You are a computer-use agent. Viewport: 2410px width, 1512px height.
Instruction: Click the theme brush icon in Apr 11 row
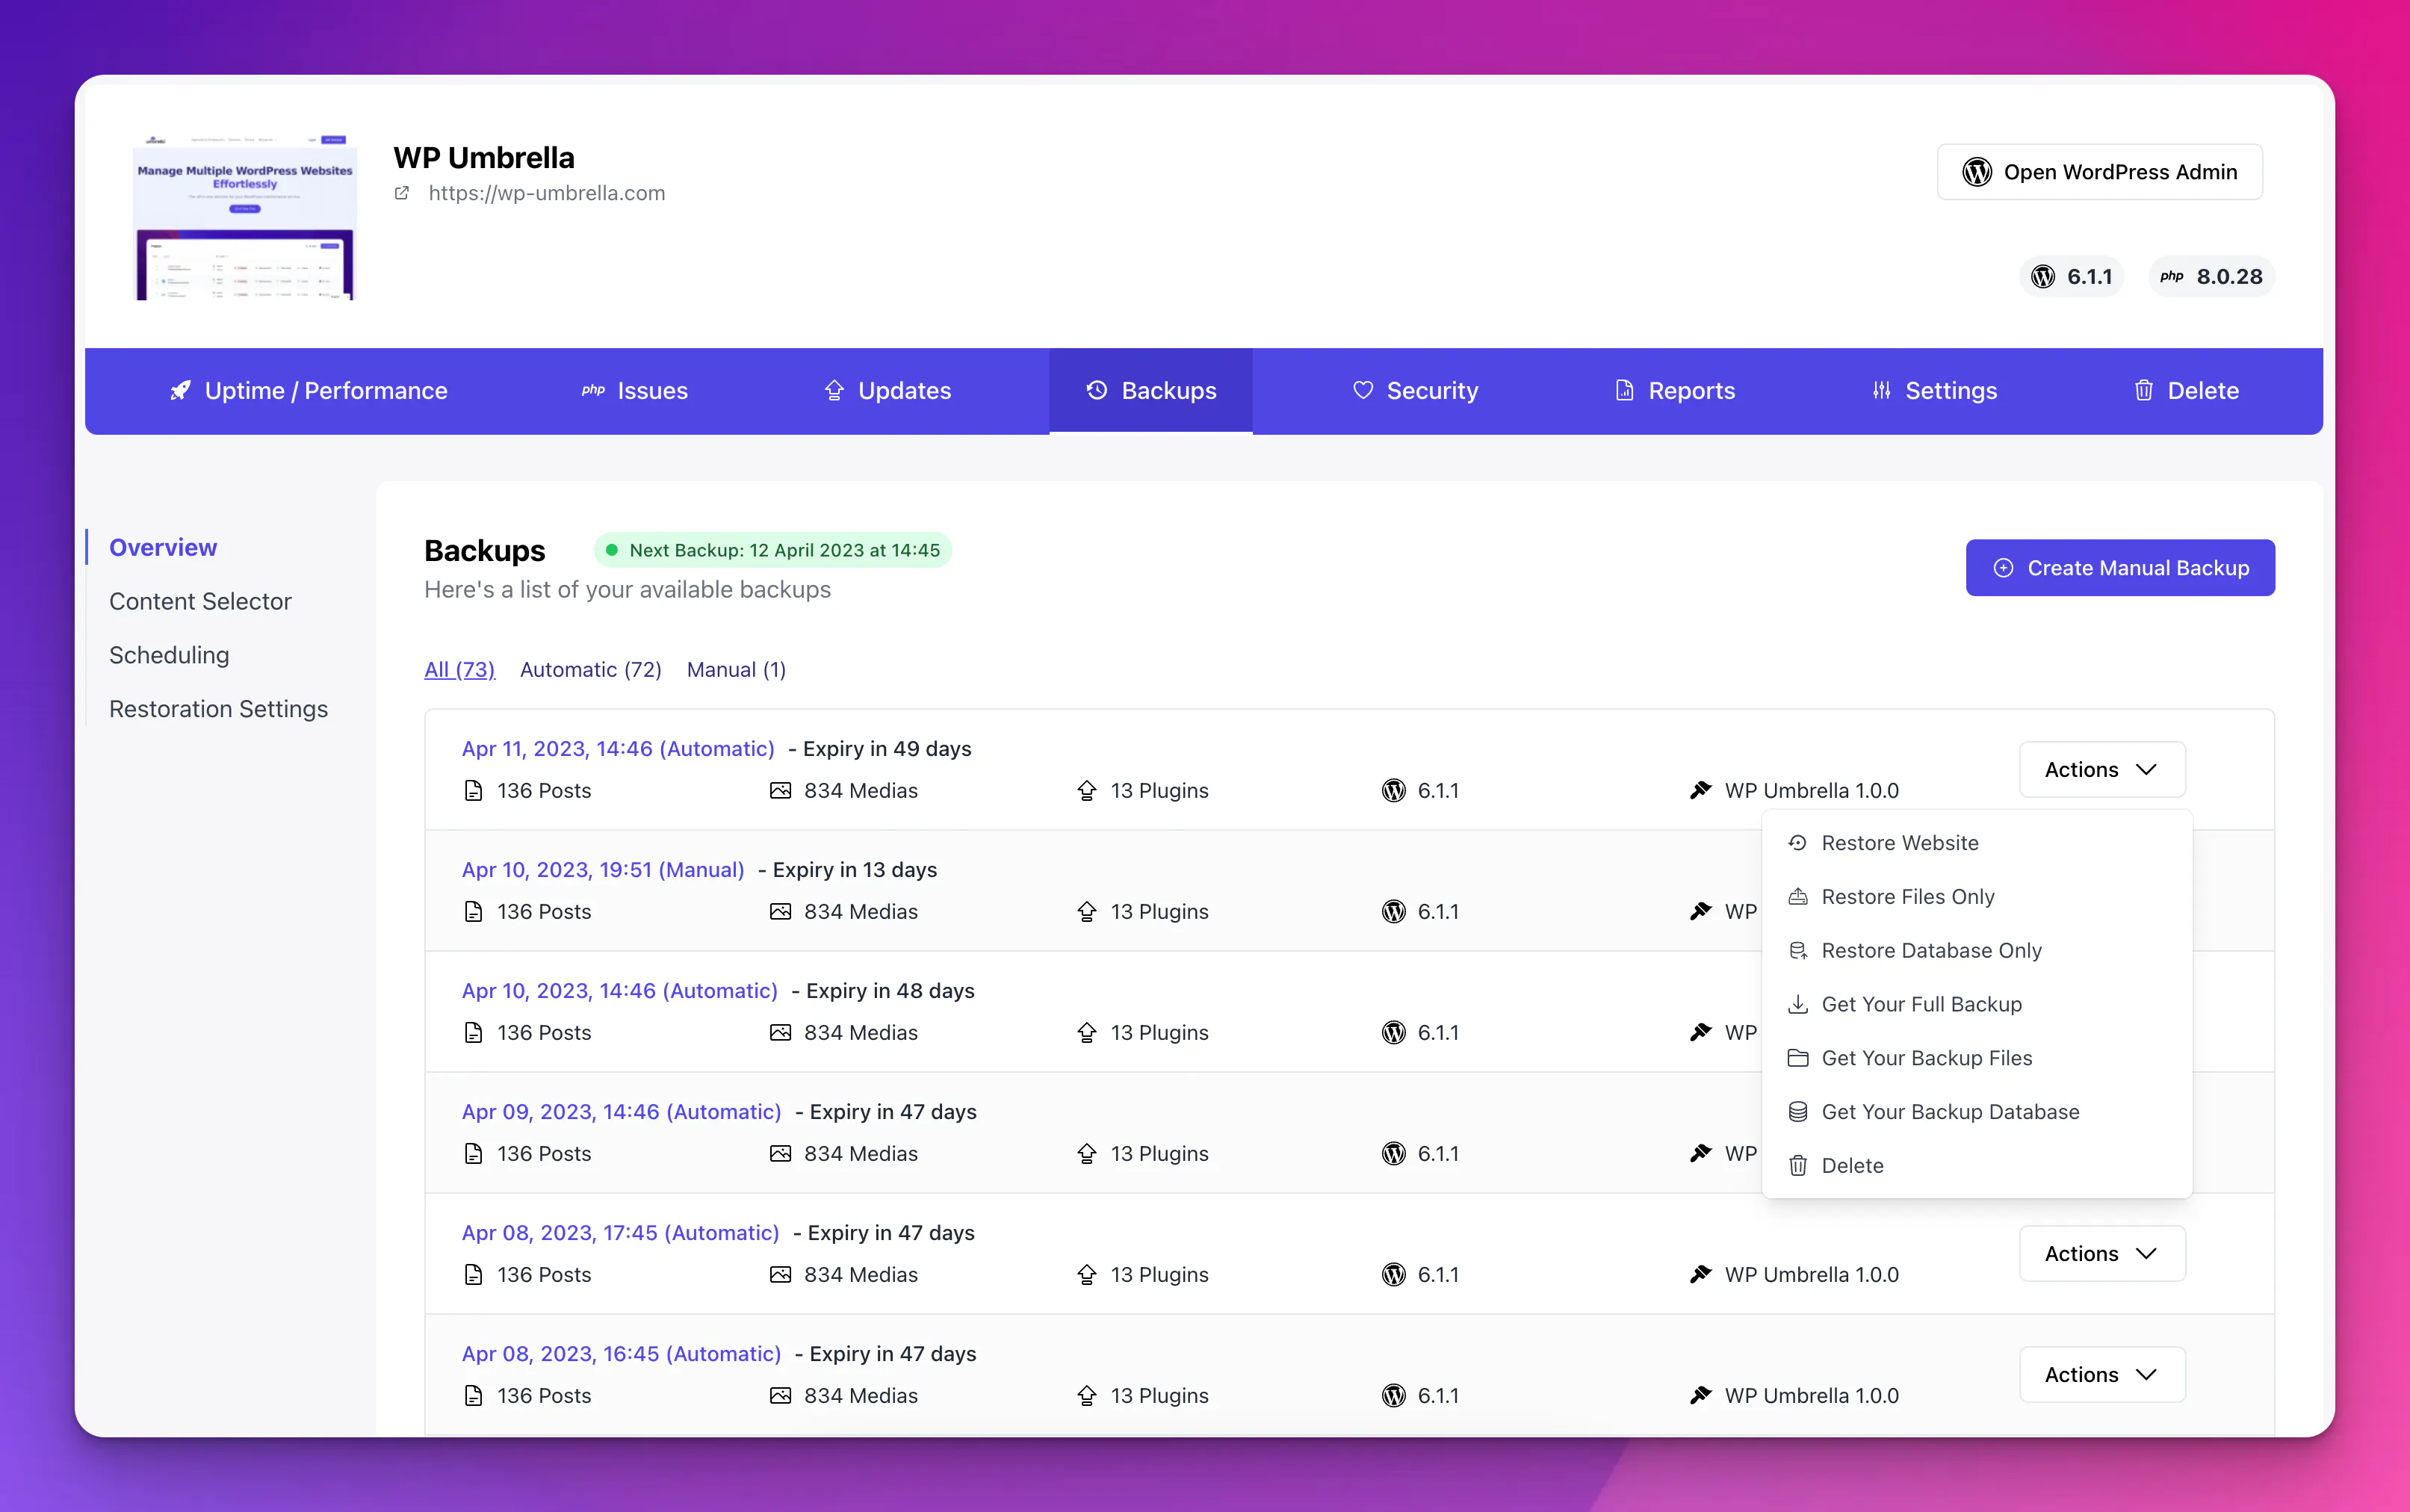[x=1700, y=791]
